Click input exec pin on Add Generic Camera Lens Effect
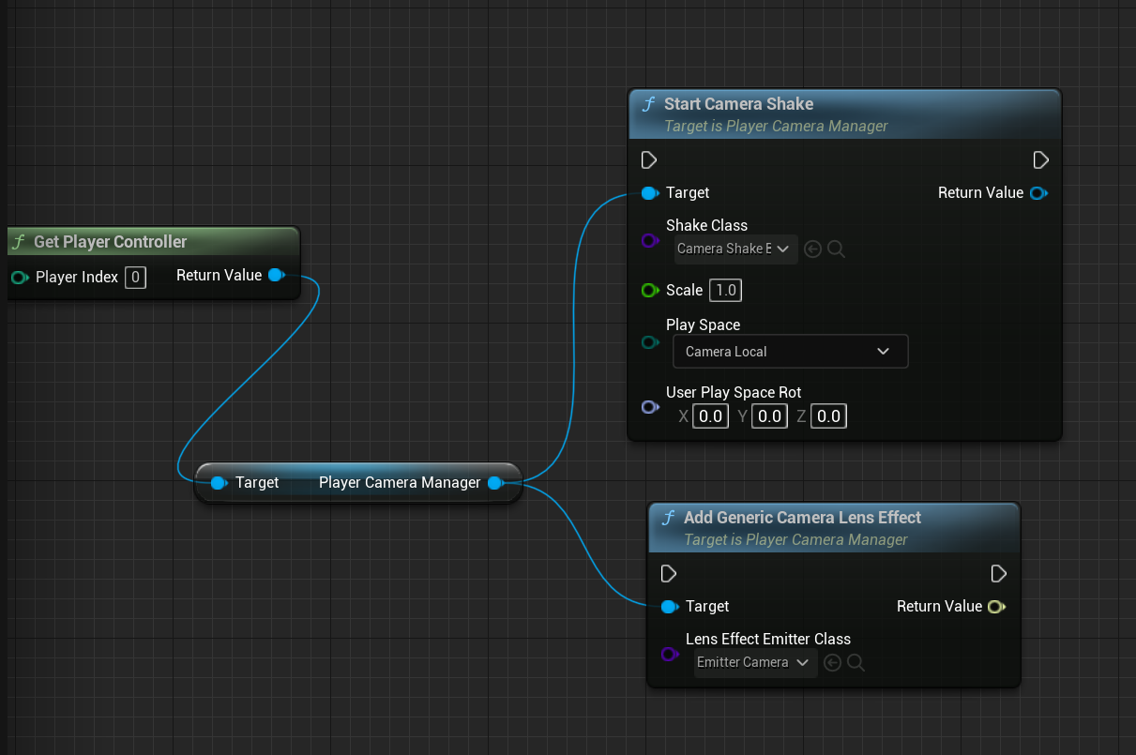Image resolution: width=1136 pixels, height=755 pixels. (x=669, y=574)
